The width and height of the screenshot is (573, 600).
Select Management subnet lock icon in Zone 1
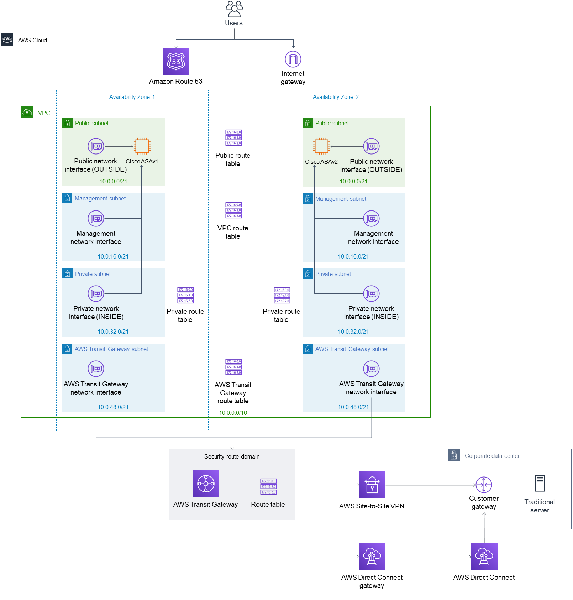click(x=67, y=198)
